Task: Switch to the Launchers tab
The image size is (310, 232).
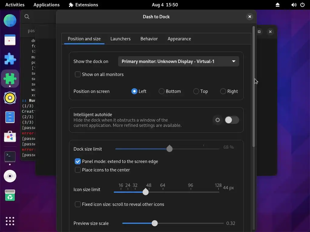Action: coord(120,39)
